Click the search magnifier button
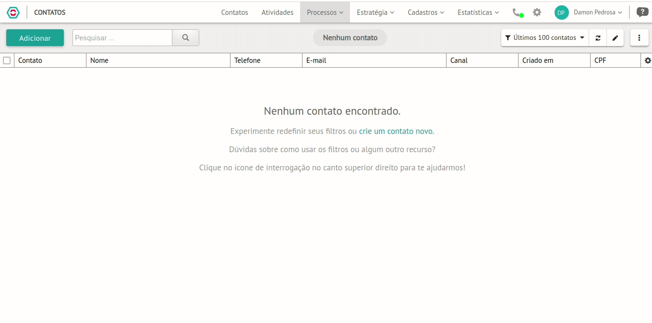The height and width of the screenshot is (323, 652). point(186,38)
